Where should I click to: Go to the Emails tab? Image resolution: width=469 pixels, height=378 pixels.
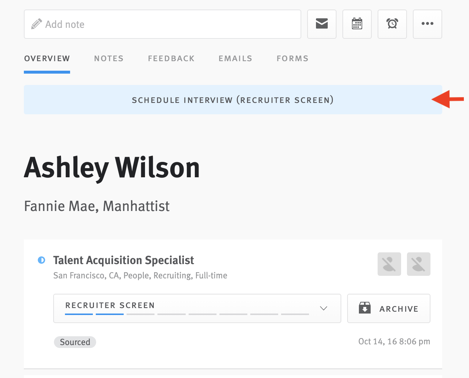(235, 59)
